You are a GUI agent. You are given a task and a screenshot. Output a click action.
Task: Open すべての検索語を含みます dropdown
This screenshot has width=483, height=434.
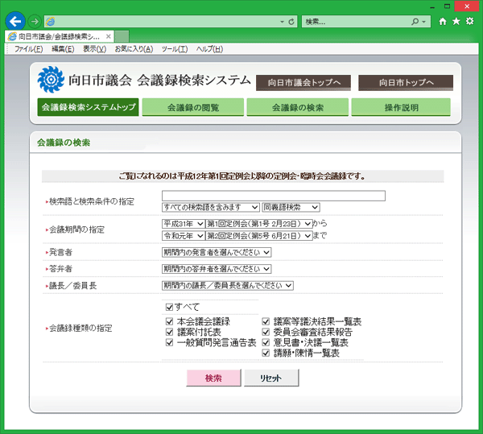[x=211, y=207]
